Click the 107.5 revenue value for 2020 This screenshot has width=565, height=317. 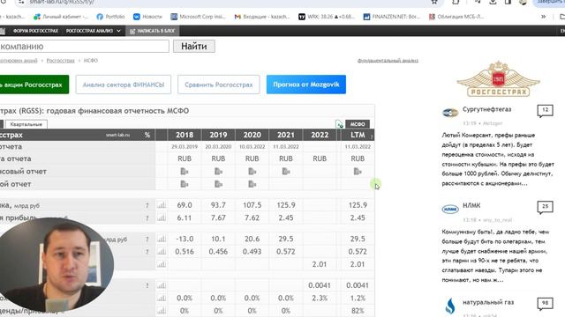click(x=252, y=205)
